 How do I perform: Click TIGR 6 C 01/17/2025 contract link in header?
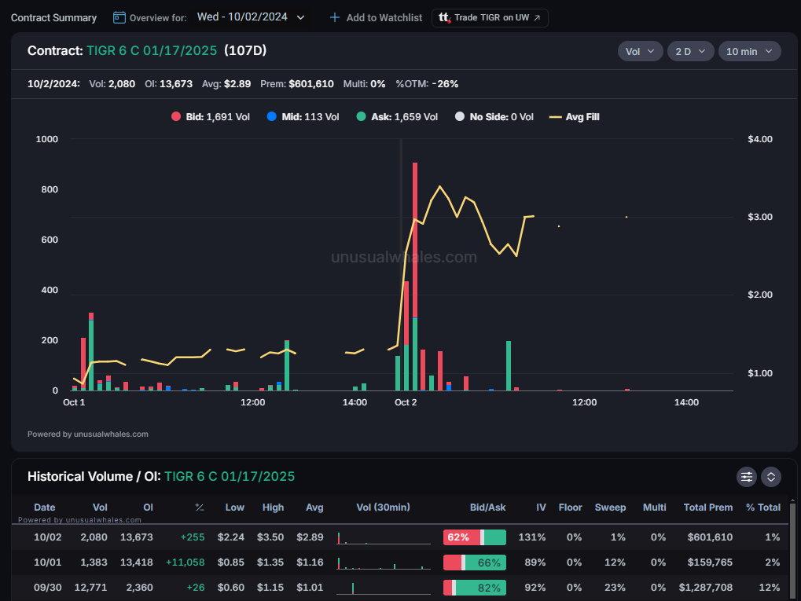point(152,50)
